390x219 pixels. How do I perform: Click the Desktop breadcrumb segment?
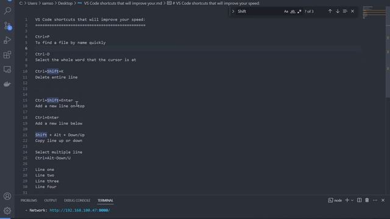[65, 3]
